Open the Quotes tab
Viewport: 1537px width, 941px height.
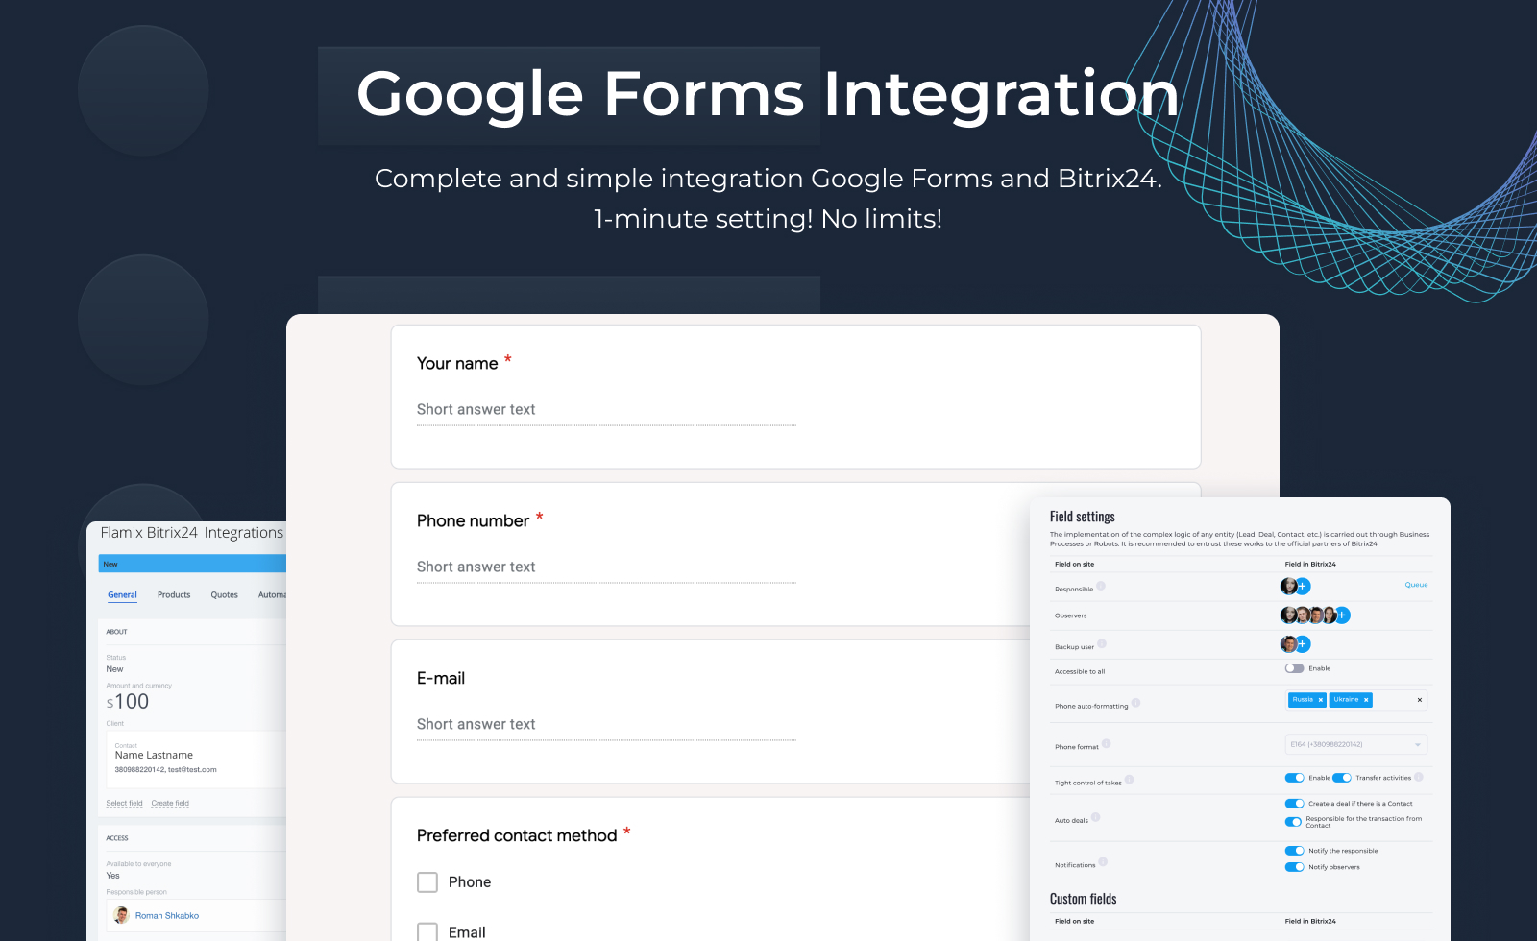point(224,594)
